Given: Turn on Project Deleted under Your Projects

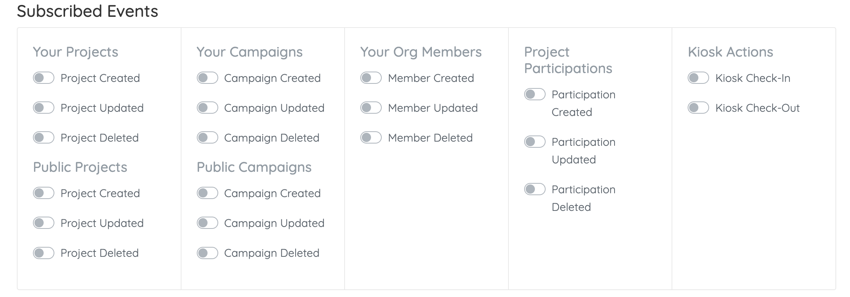Looking at the screenshot, I should (44, 138).
